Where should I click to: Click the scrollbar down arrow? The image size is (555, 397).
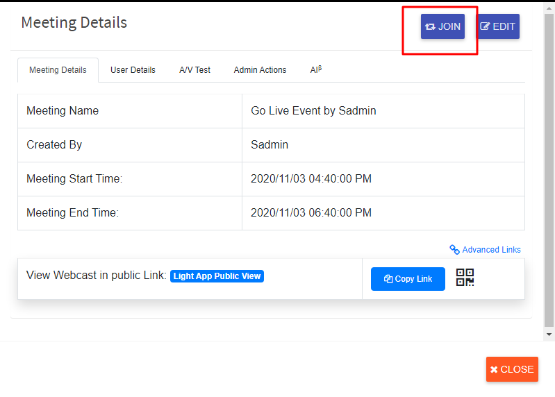[549, 335]
